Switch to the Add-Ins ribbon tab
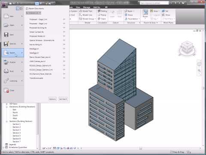Viewport: 206px width, 155px height. coord(97,7)
